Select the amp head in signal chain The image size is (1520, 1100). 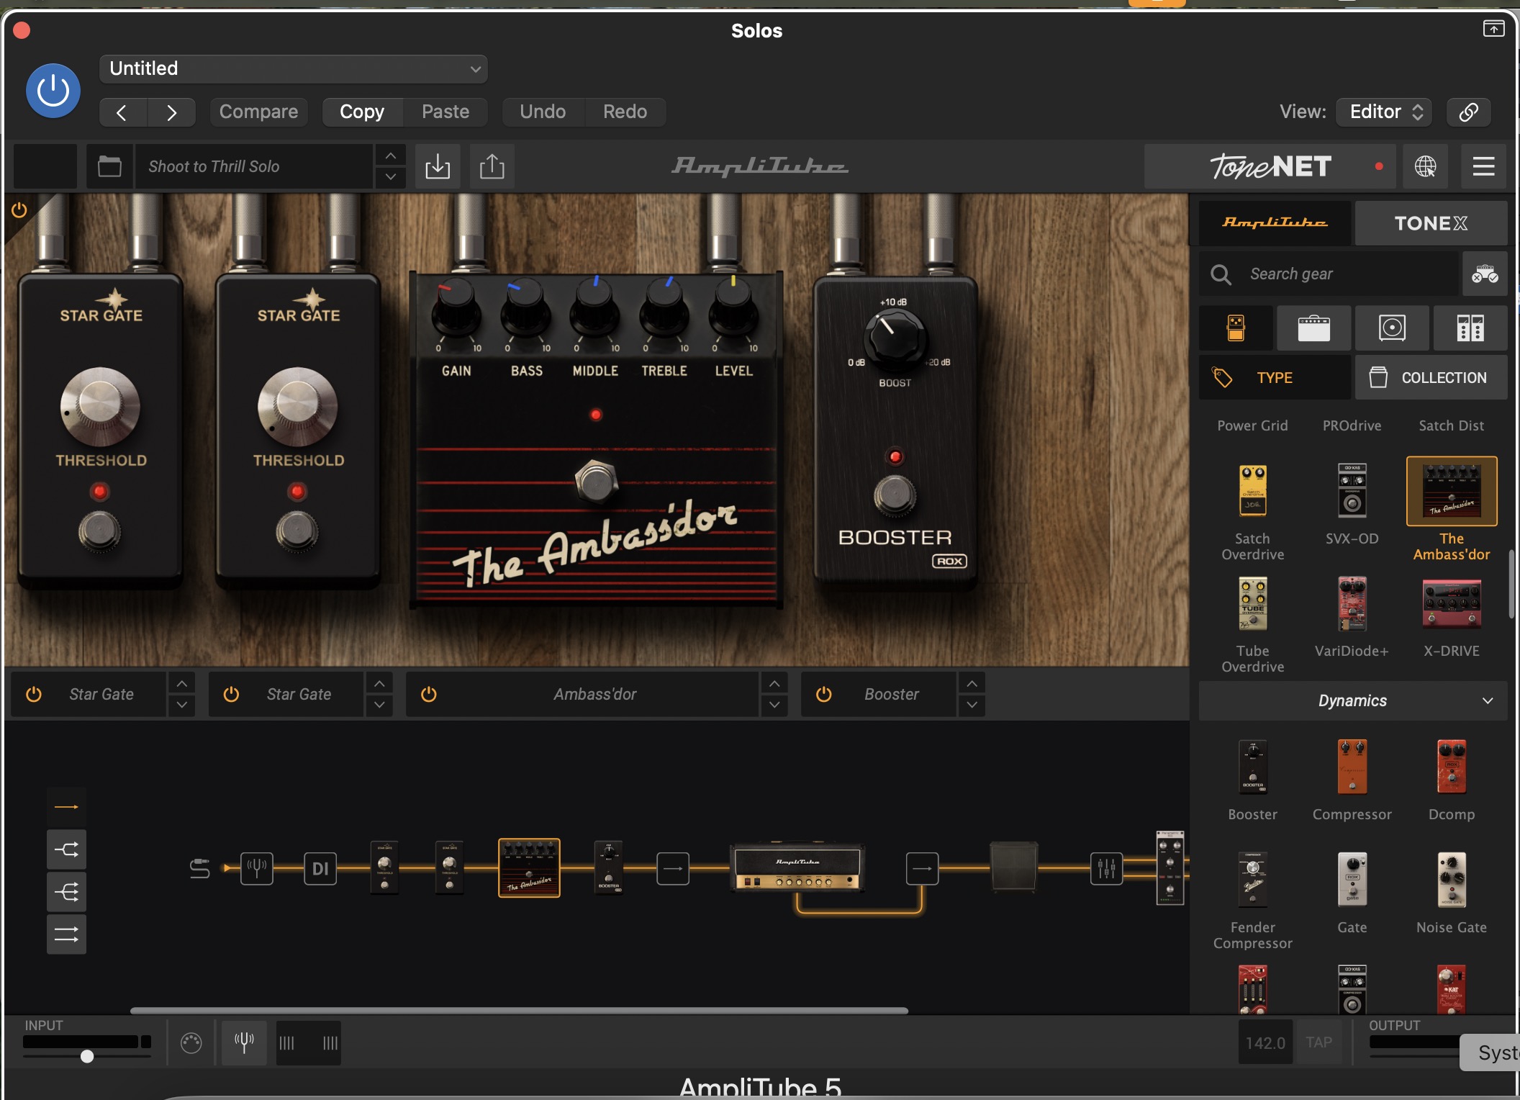point(797,867)
